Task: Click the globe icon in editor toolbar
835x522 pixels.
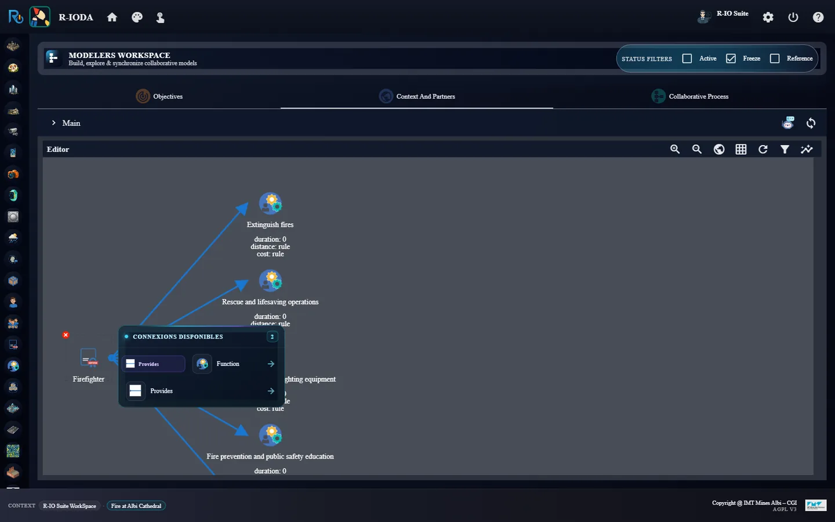Action: pos(719,149)
